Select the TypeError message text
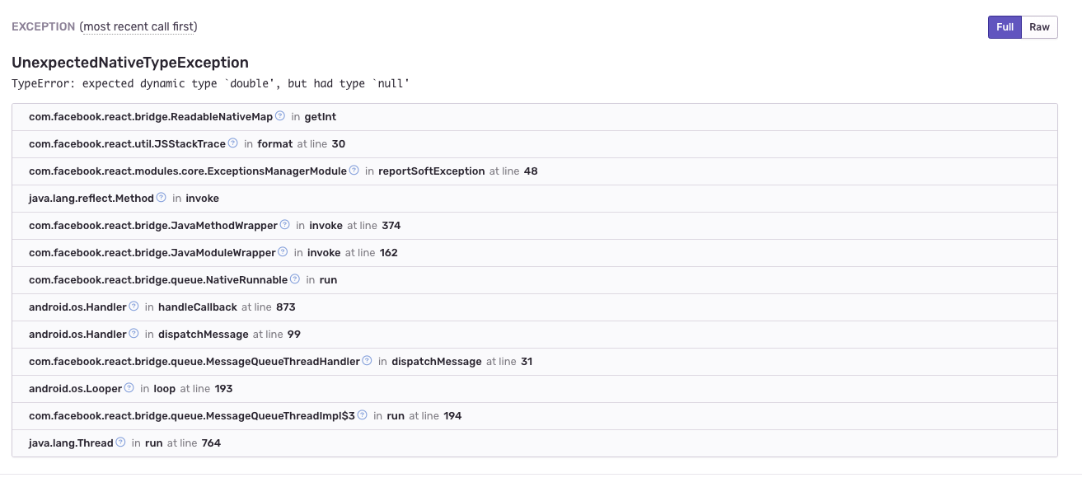The width and height of the screenshot is (1082, 487). [211, 84]
